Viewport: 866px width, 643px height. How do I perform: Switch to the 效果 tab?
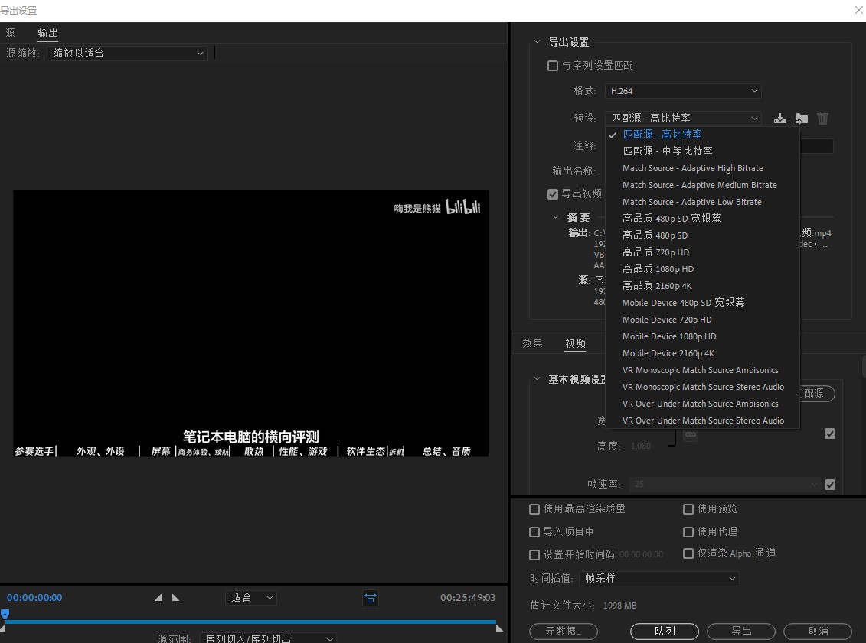tap(532, 343)
